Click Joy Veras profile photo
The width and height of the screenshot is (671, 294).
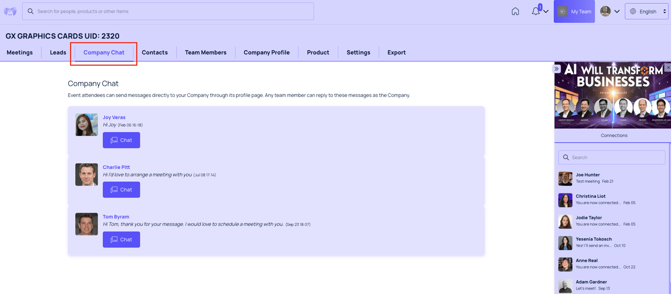point(86,125)
